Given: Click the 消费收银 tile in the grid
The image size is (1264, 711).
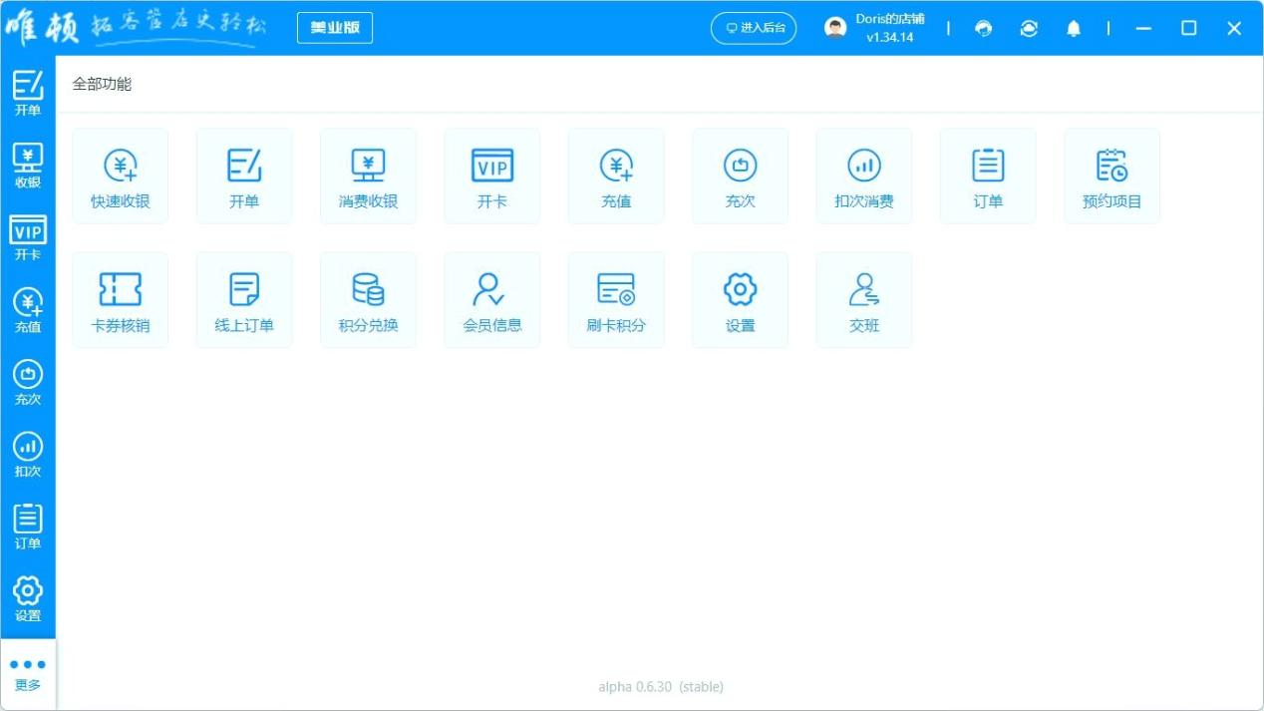Looking at the screenshot, I should 368,176.
